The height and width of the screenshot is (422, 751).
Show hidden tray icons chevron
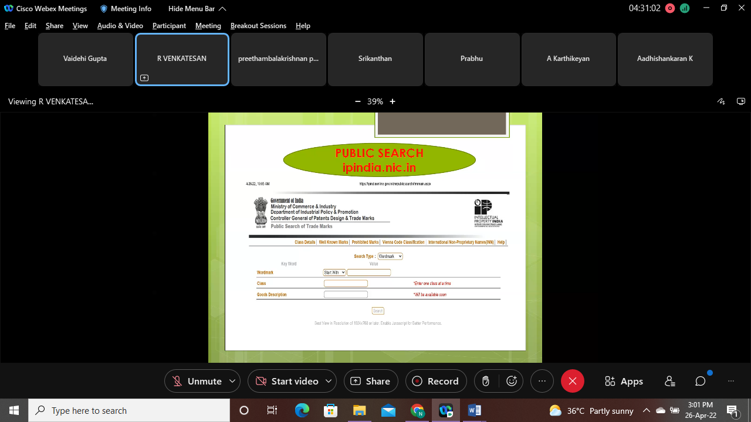[x=647, y=410]
